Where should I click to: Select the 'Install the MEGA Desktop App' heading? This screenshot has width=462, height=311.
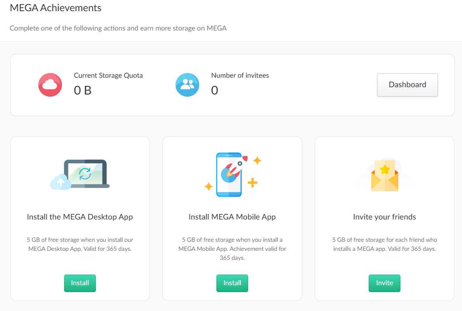point(80,217)
